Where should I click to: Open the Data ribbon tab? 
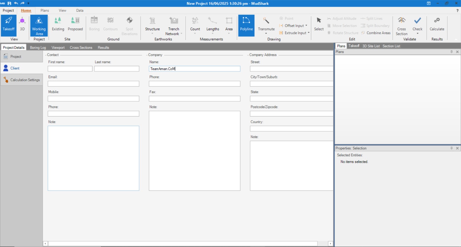[x=80, y=10]
